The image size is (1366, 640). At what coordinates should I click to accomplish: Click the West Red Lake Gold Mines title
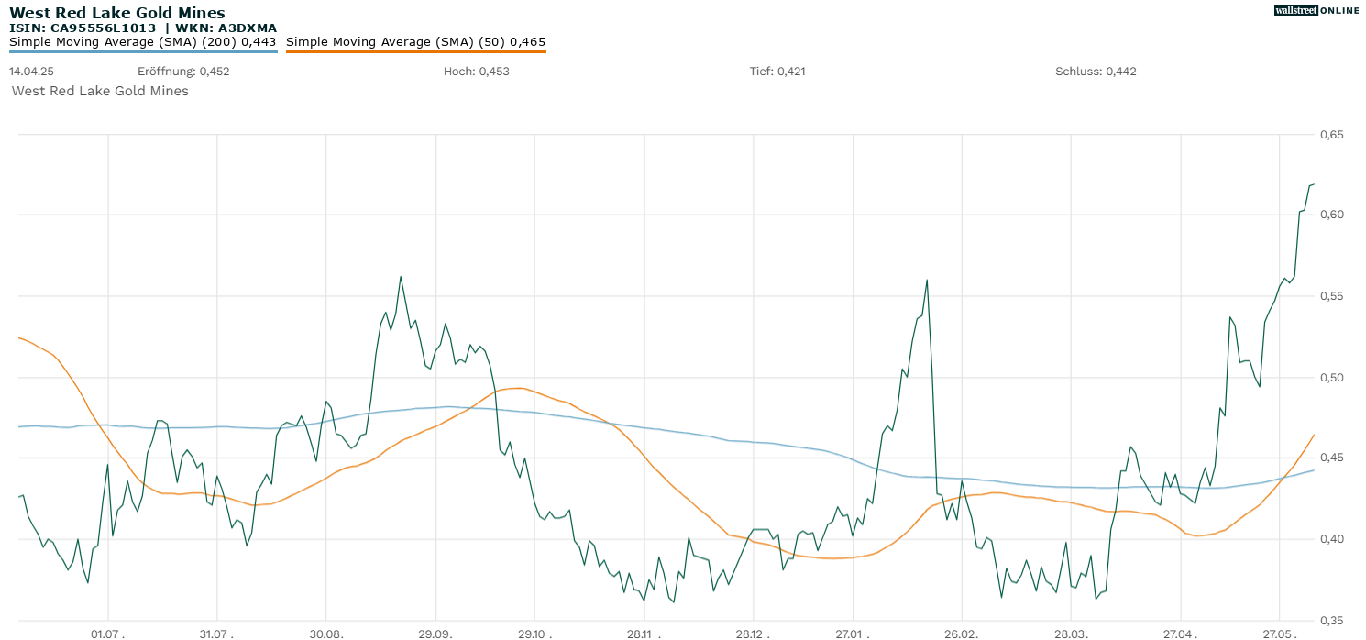(x=116, y=13)
